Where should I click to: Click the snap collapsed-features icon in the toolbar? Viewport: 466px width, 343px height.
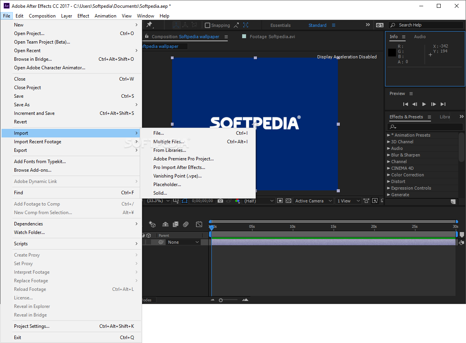[246, 25]
